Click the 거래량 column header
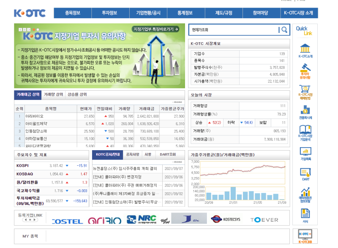 124,109
